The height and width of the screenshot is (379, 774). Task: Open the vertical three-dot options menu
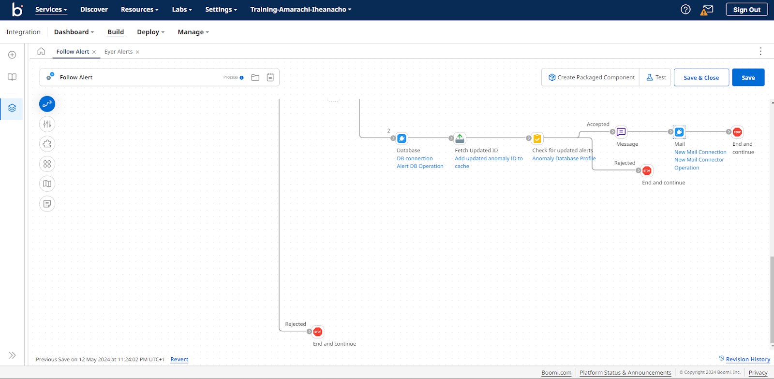coord(760,51)
